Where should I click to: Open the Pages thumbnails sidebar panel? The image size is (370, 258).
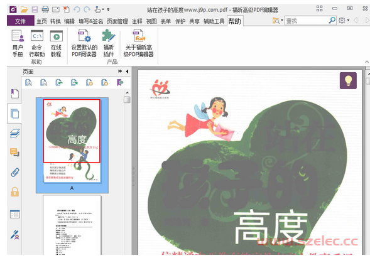tap(14, 114)
